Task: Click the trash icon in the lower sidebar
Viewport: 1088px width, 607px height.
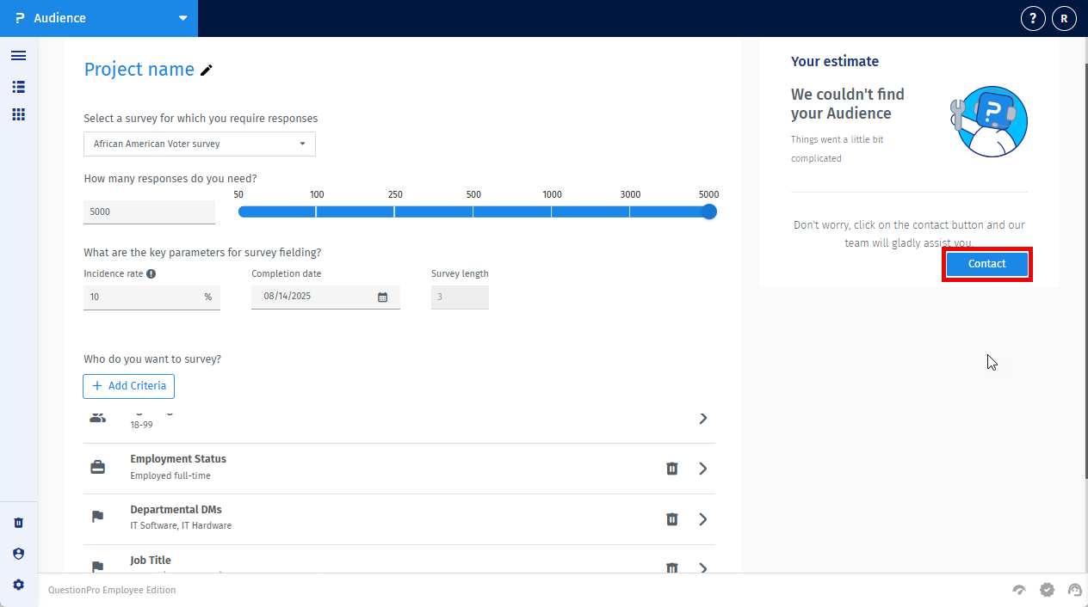Action: (18, 522)
